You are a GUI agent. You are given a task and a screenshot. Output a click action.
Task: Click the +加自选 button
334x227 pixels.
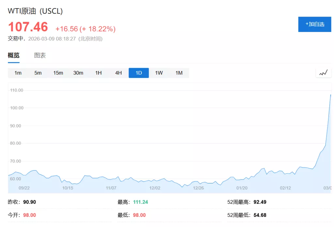click(x=314, y=24)
